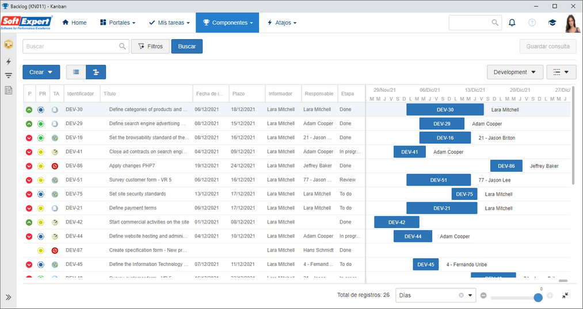The height and width of the screenshot is (309, 583).
Task: Open the Crear dropdown button
Action: 41,72
